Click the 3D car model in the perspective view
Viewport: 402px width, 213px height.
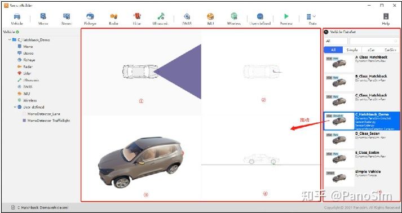[x=141, y=162]
